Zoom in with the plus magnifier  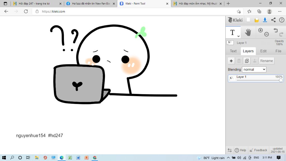(261, 30)
